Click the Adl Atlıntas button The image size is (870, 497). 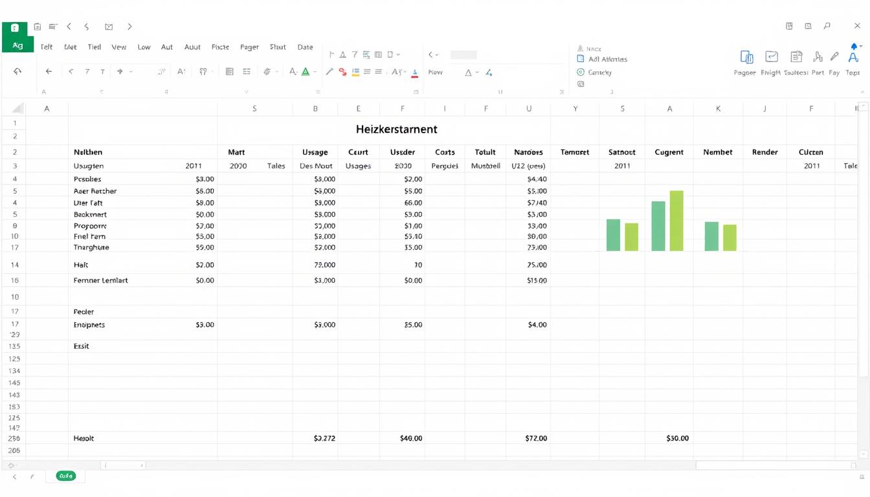602,59
